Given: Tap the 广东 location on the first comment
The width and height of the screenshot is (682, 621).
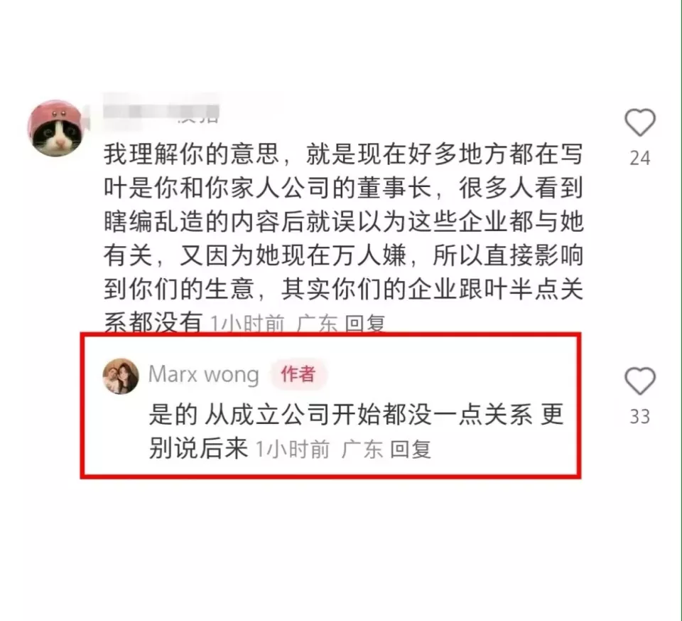Looking at the screenshot, I should 318,324.
